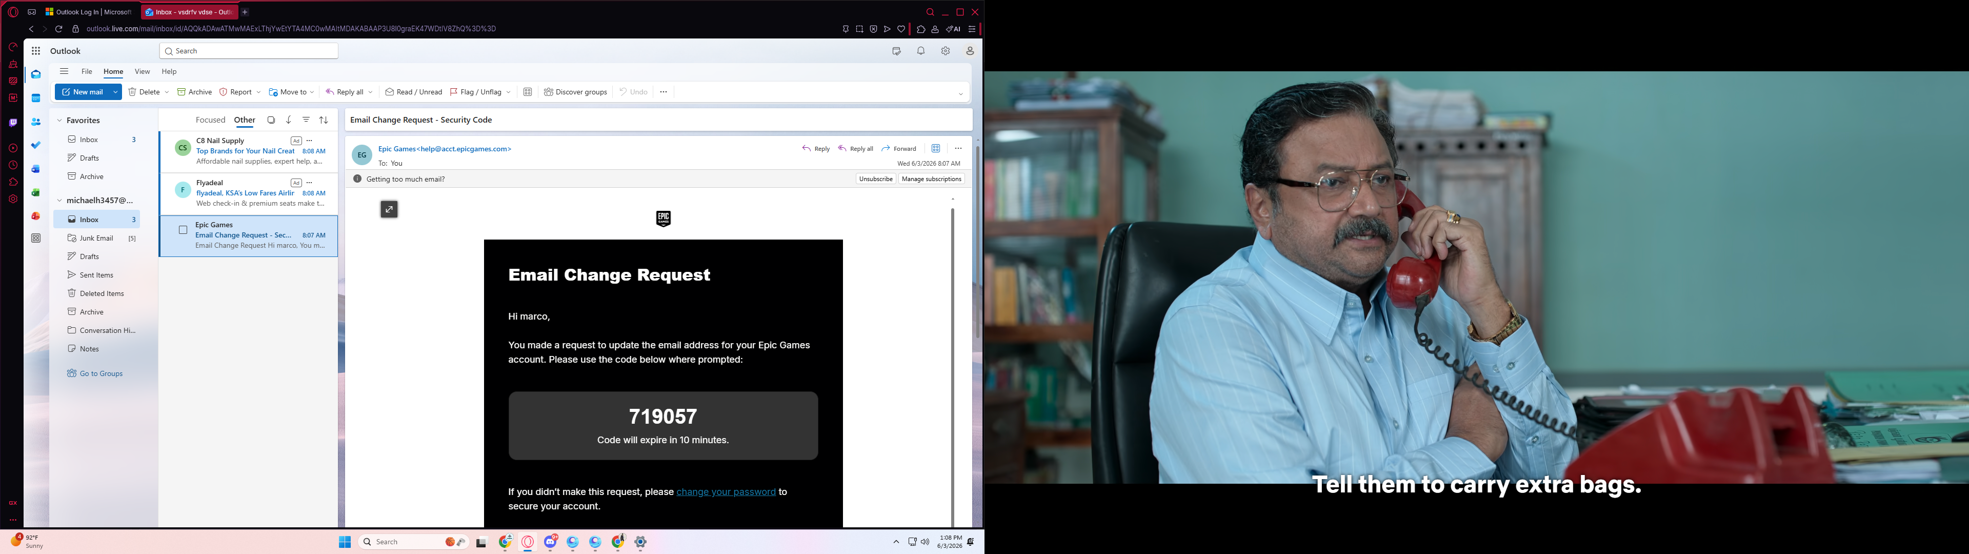
Task: Select the Home ribbon tab
Action: (x=113, y=72)
